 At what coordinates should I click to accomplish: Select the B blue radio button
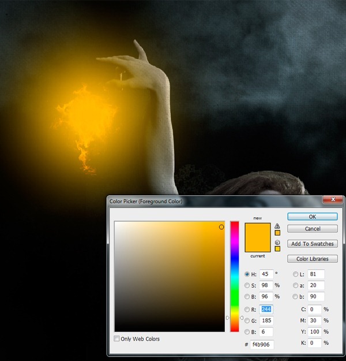coord(247,332)
